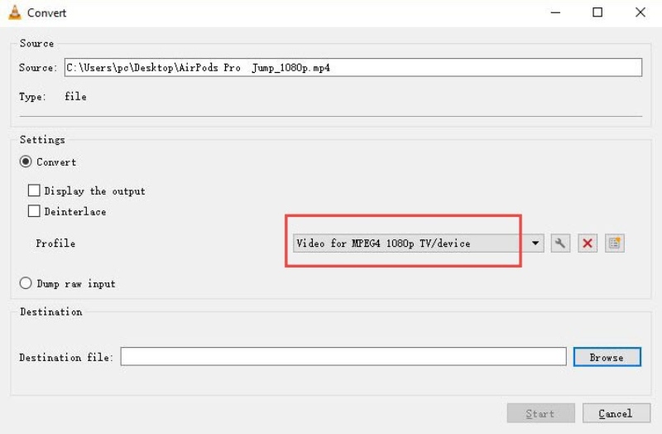Delete selected profile with red X

pos(588,244)
